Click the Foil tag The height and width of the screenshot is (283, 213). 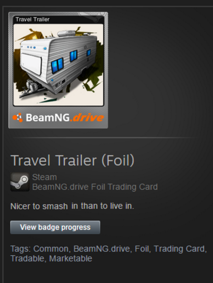142,249
